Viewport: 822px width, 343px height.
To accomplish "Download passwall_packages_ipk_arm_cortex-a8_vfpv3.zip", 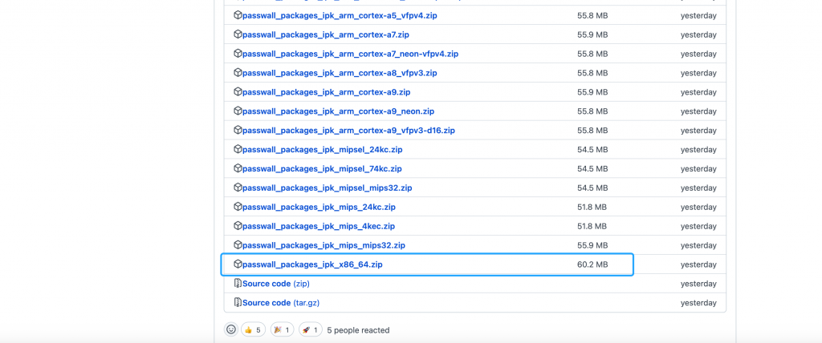I will tap(340, 73).
